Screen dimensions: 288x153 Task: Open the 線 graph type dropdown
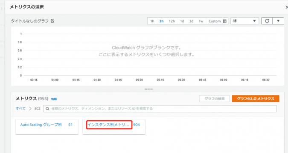244,21
